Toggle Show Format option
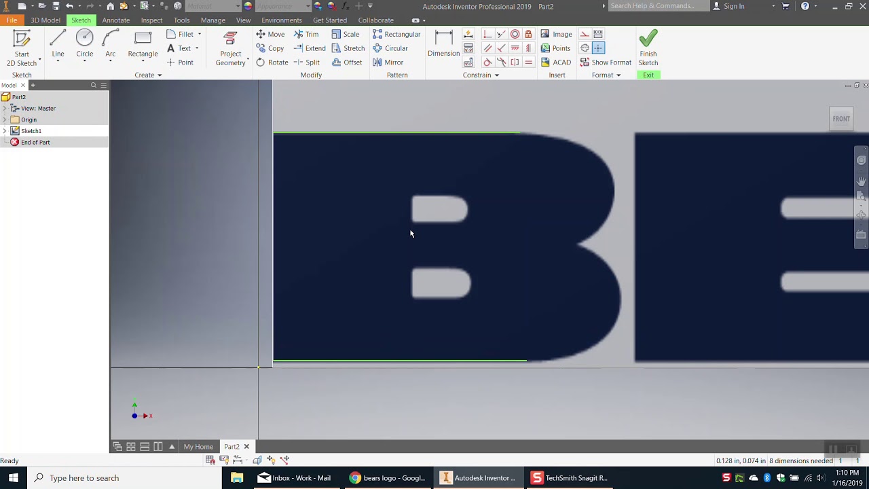The height and width of the screenshot is (489, 869). pos(606,62)
